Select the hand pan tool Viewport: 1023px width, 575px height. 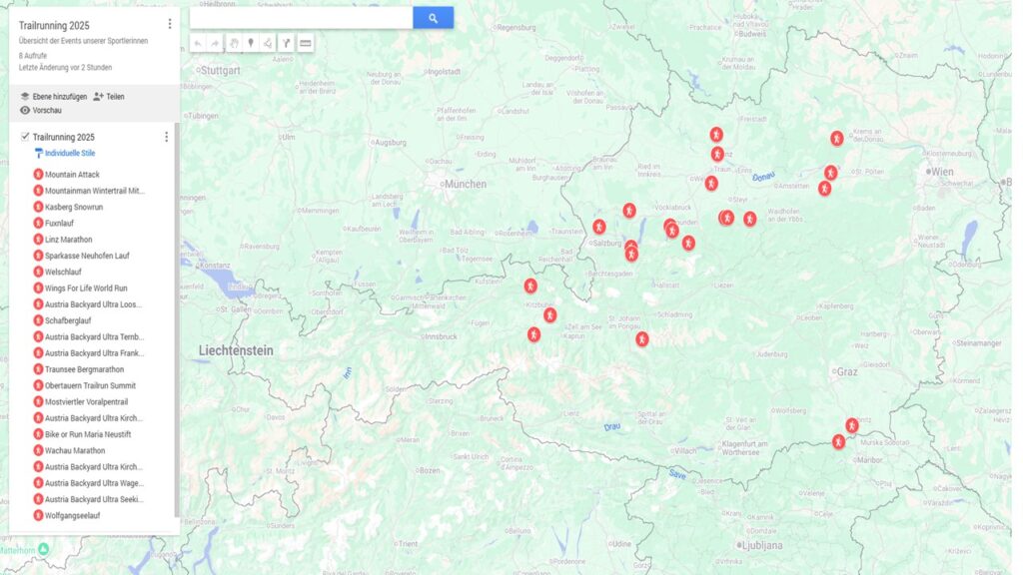coord(233,44)
